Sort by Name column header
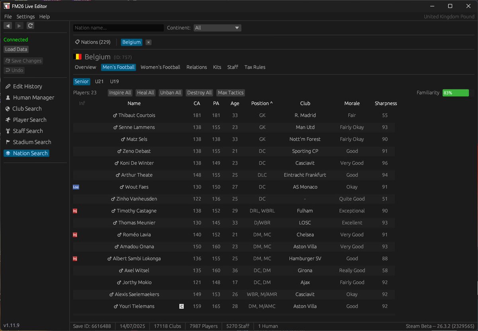 [134, 104]
